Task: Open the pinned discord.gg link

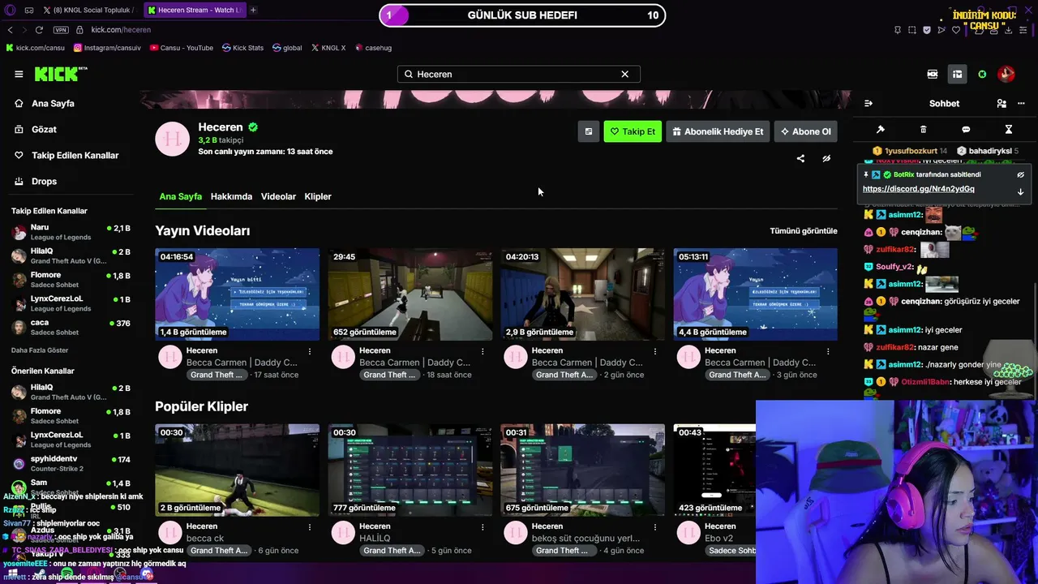Action: (x=919, y=189)
